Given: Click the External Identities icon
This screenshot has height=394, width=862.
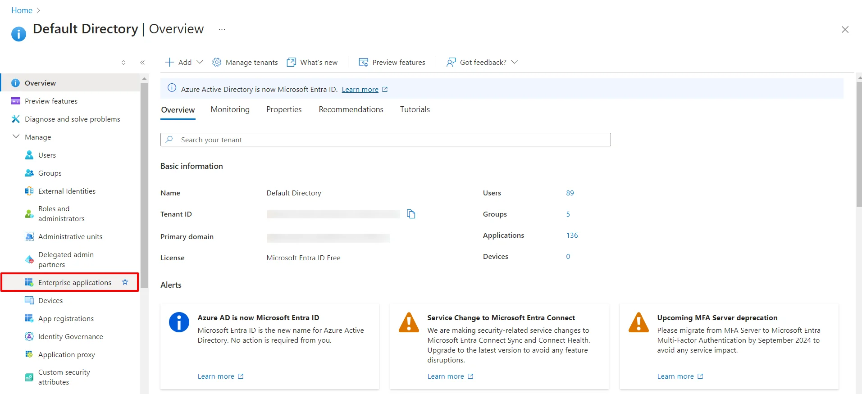Looking at the screenshot, I should [29, 191].
